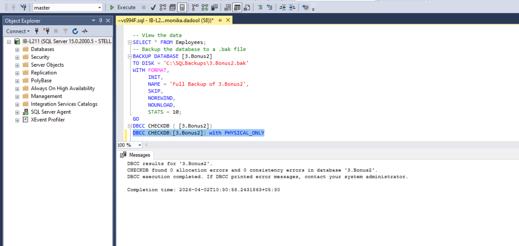519x246 pixels.
Task: Expand the Databases folder
Action: pos(17,49)
